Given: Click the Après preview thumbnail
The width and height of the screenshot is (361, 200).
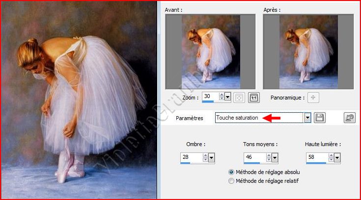Looking at the screenshot, I should (308, 51).
